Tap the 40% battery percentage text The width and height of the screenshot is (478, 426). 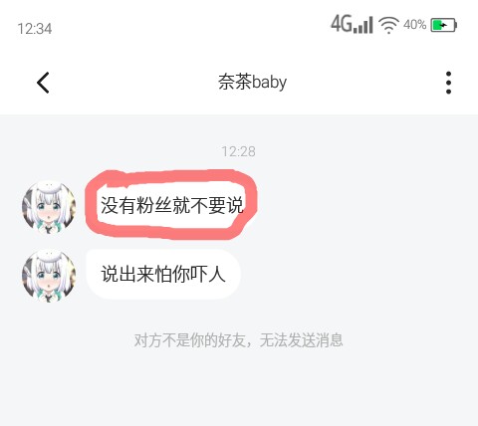[414, 25]
